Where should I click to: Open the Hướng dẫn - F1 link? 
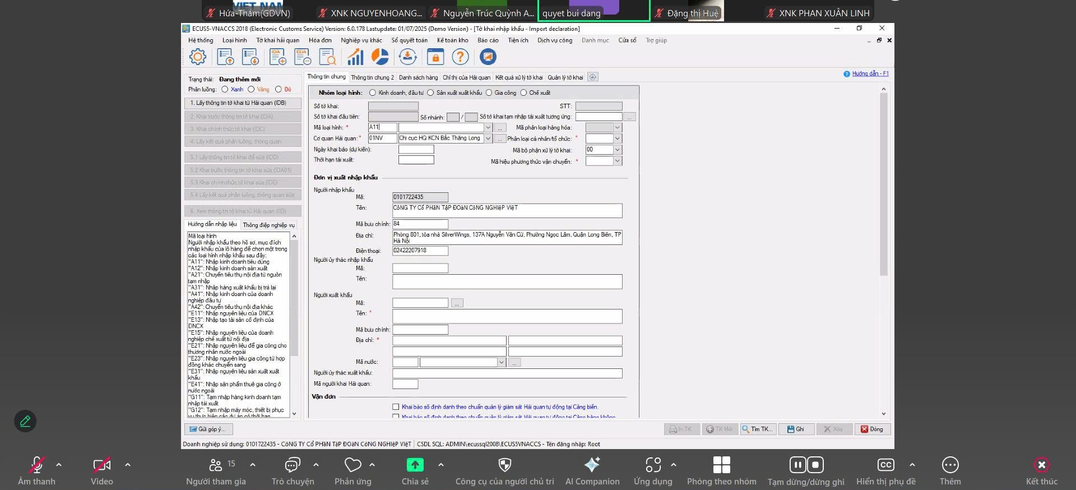click(x=870, y=74)
